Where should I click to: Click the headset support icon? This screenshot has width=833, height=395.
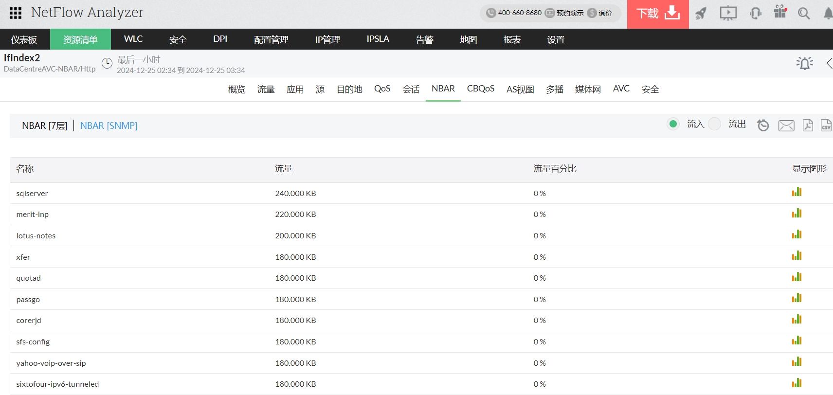pyautogui.click(x=755, y=13)
